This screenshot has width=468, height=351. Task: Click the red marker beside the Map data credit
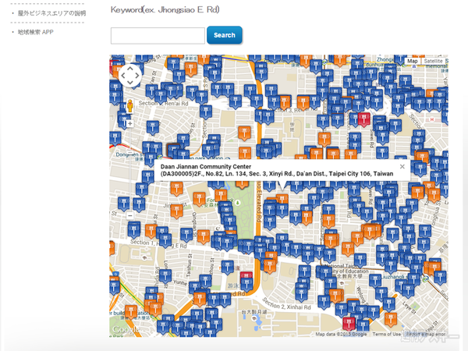[349, 324]
